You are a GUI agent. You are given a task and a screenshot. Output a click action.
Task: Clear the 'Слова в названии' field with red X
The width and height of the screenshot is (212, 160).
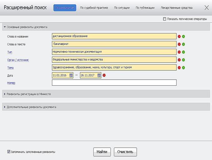(x=179, y=37)
